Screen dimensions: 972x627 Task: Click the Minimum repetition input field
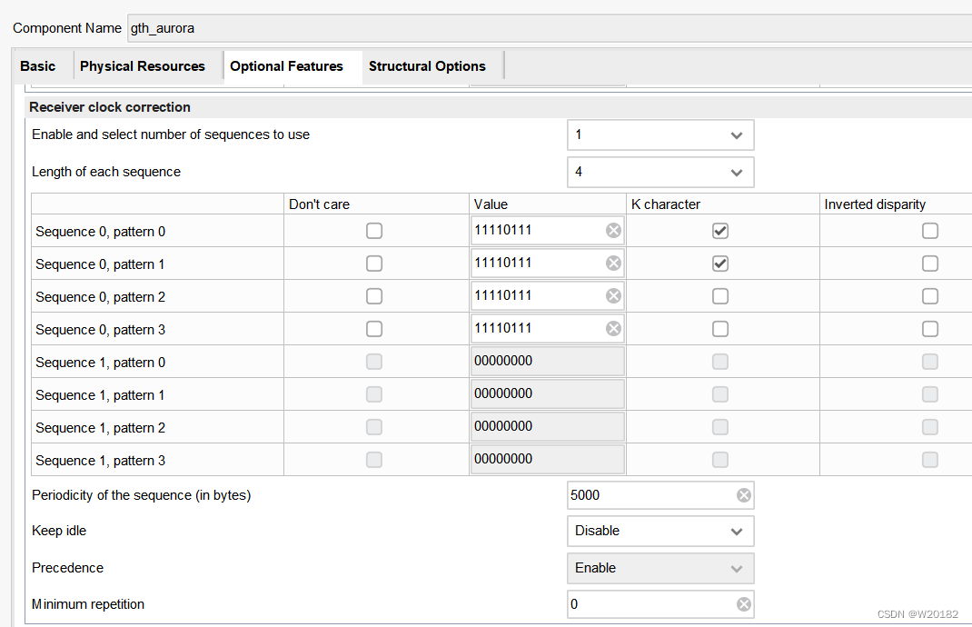650,604
